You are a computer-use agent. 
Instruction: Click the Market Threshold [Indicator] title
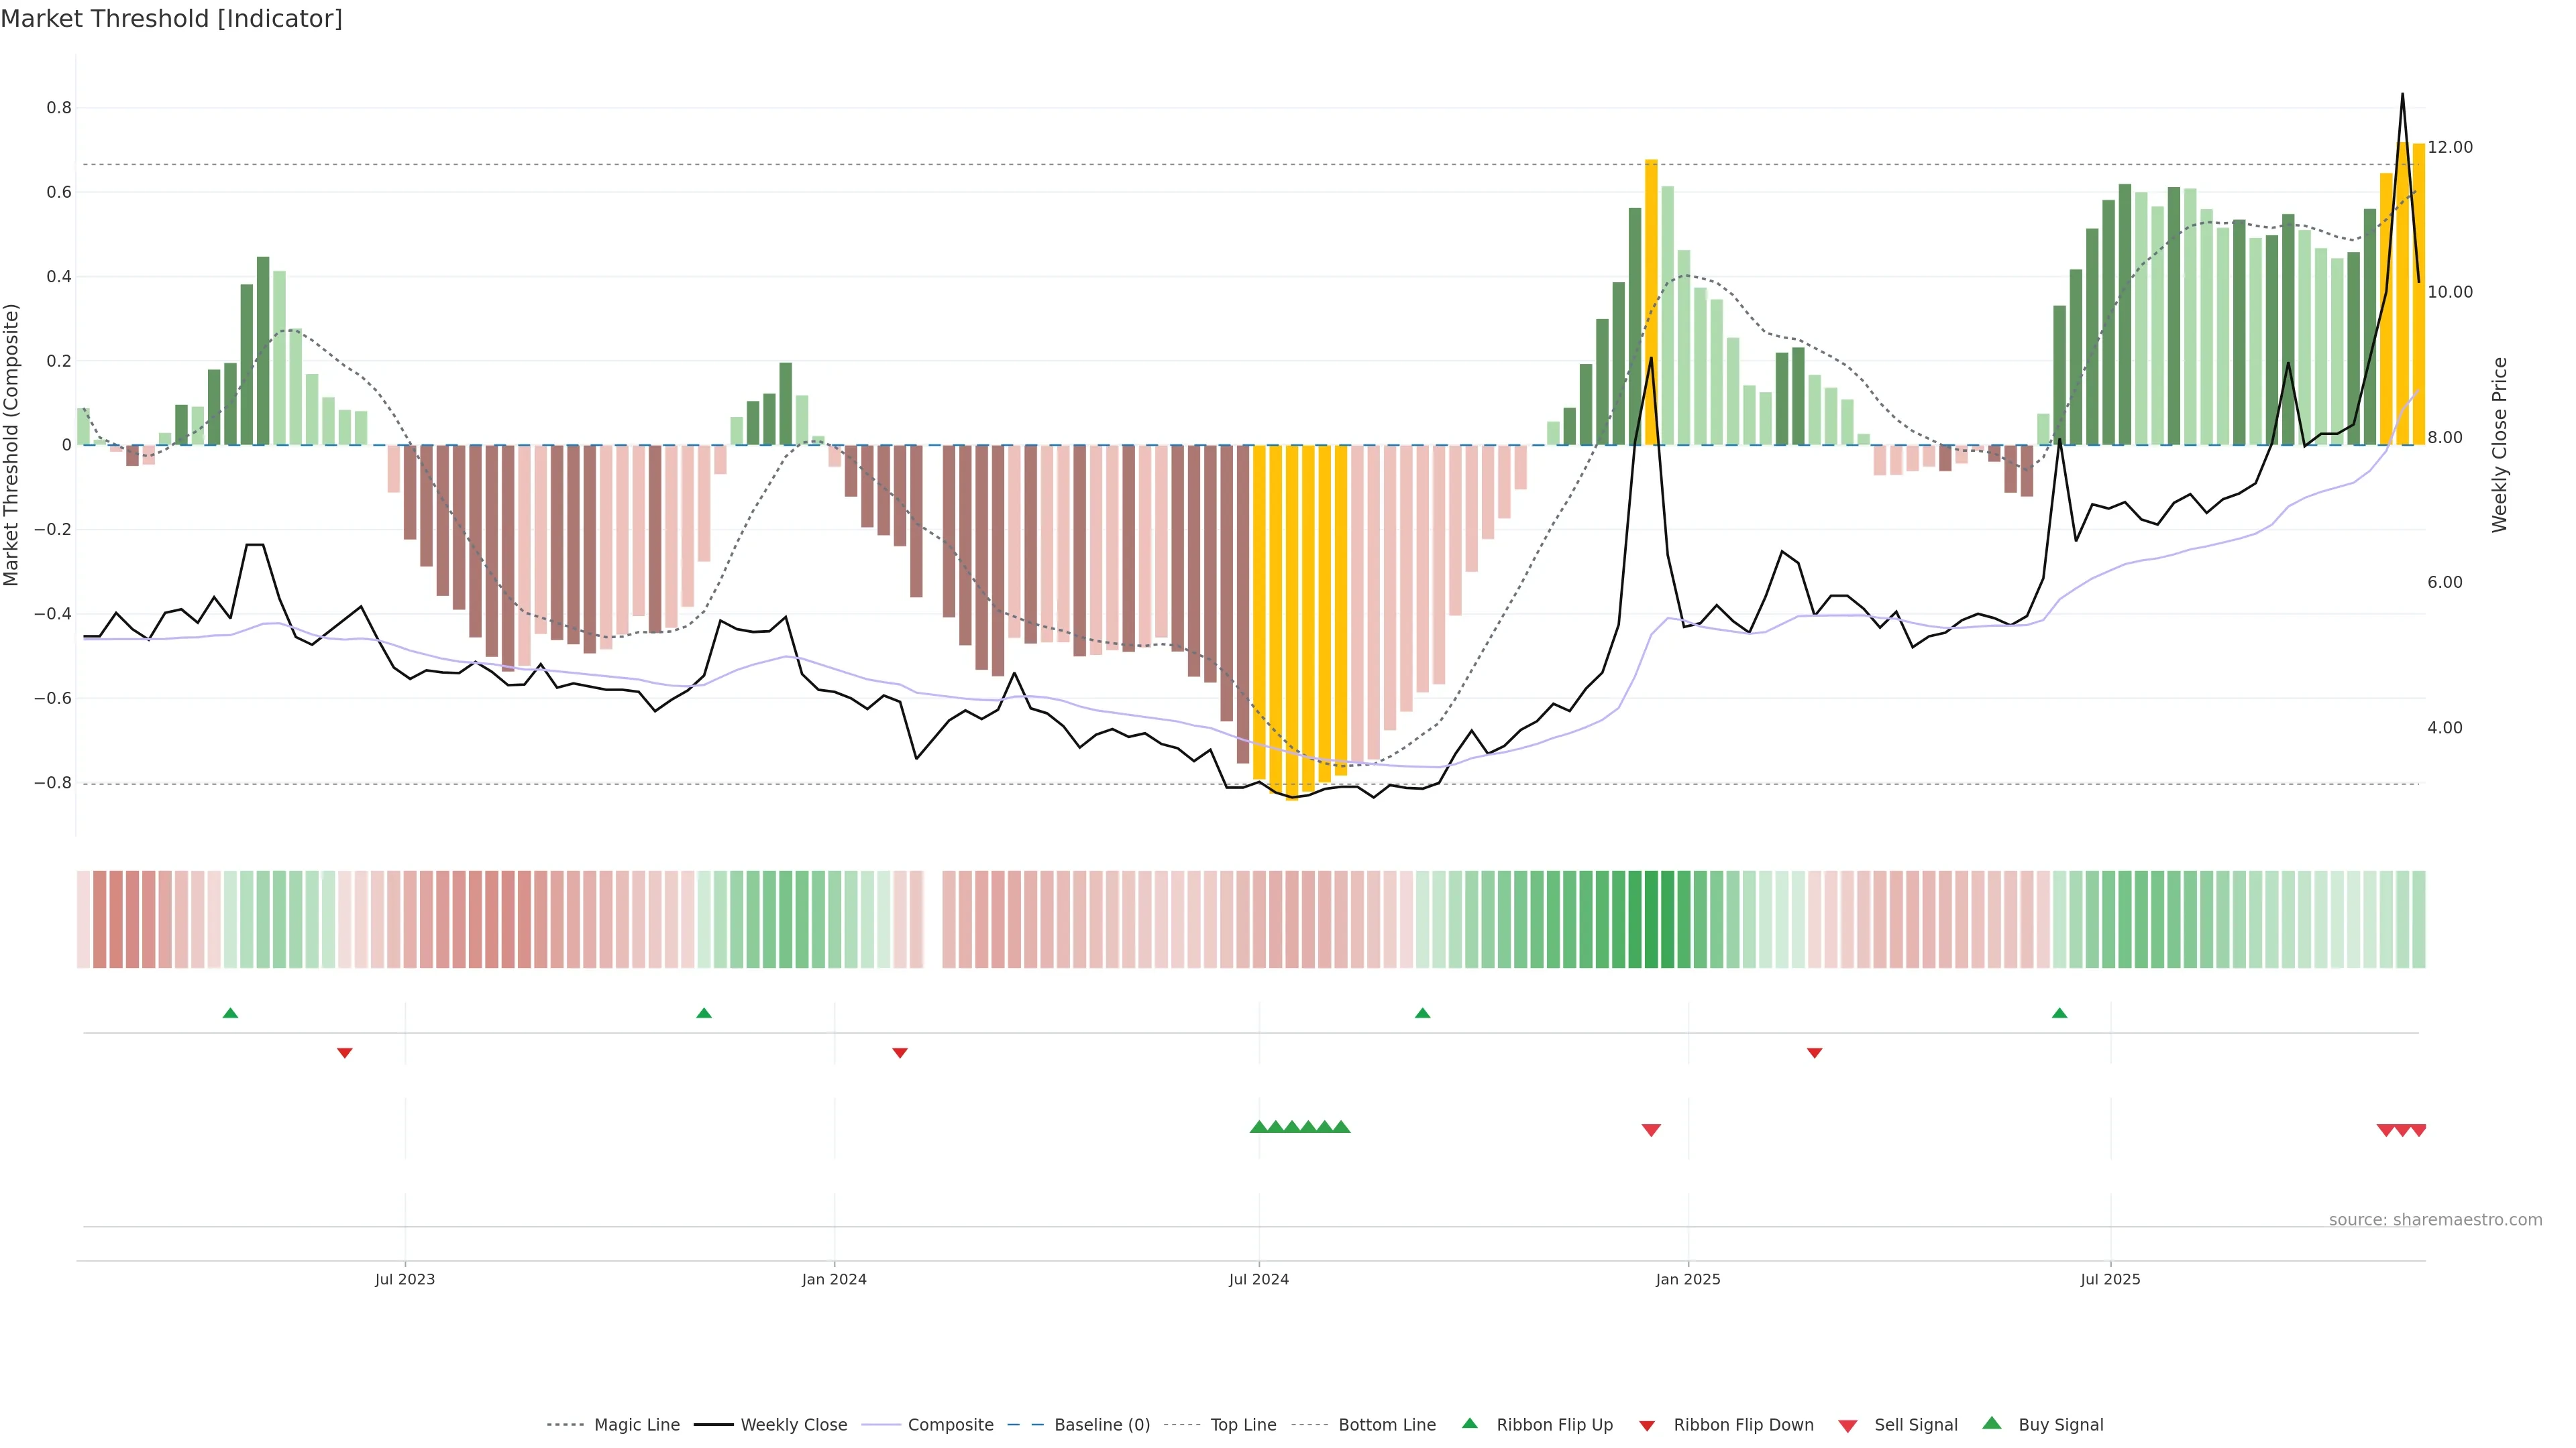(171, 19)
